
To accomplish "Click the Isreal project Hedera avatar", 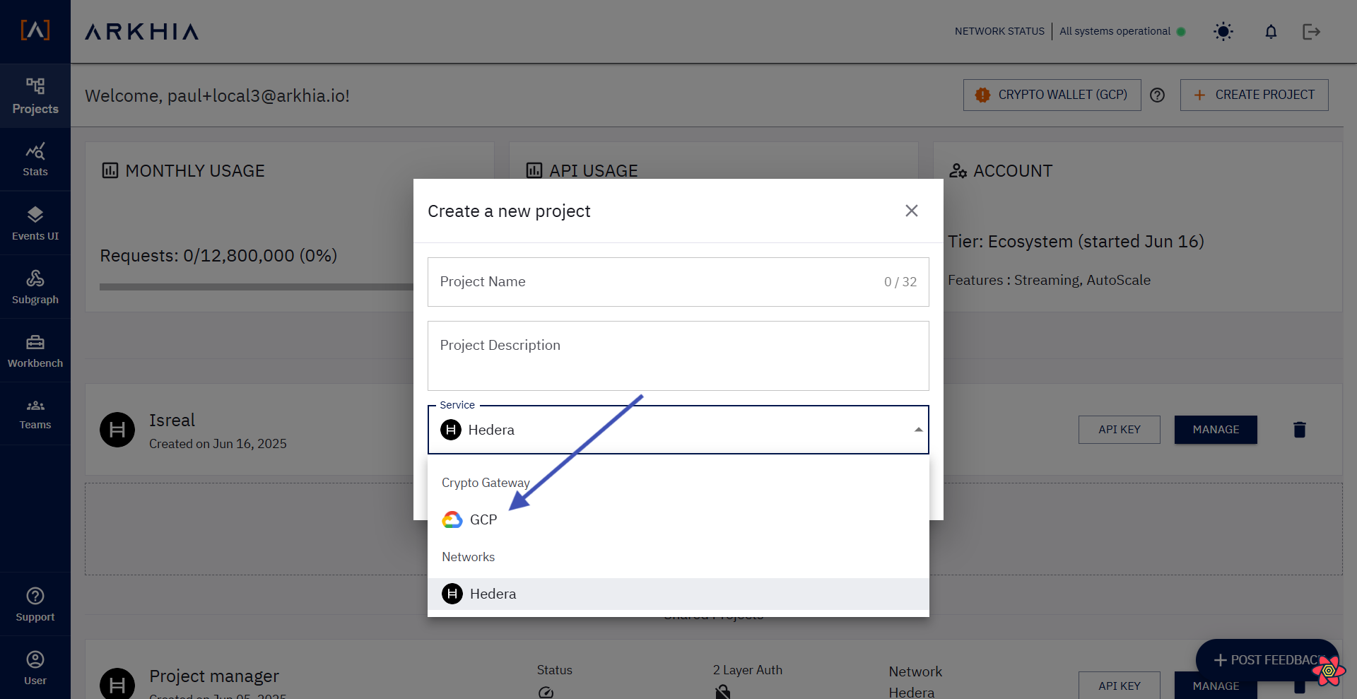I will coord(117,430).
